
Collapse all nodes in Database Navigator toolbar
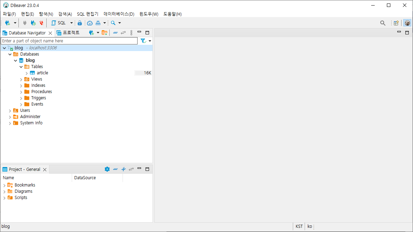click(115, 33)
